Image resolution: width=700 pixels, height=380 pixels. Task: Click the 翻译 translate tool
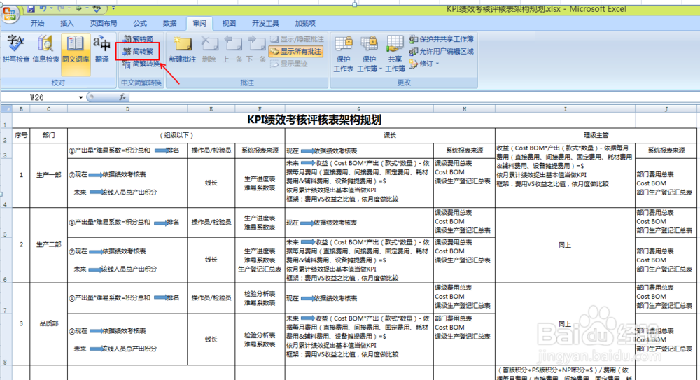101,49
